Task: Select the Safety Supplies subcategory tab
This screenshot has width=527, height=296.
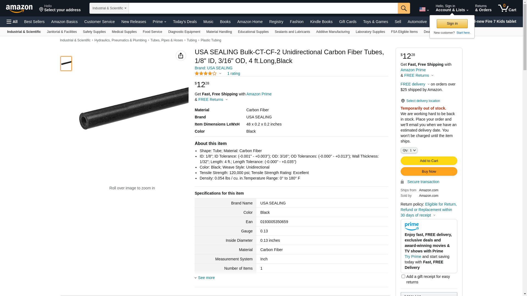Action: tap(94, 32)
